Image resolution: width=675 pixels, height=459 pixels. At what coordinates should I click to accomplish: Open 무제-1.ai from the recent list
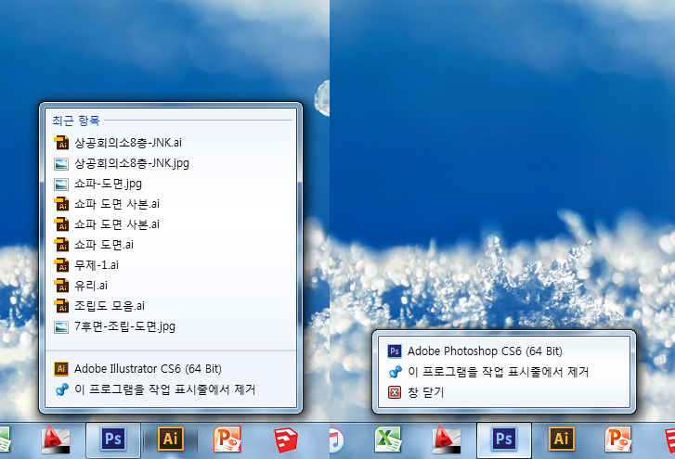97,265
